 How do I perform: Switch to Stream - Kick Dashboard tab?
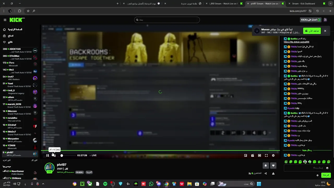[x=307, y=4]
